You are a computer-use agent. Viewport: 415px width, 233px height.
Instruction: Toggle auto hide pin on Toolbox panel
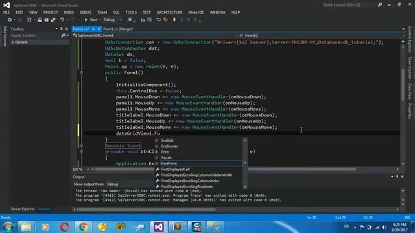[62, 29]
